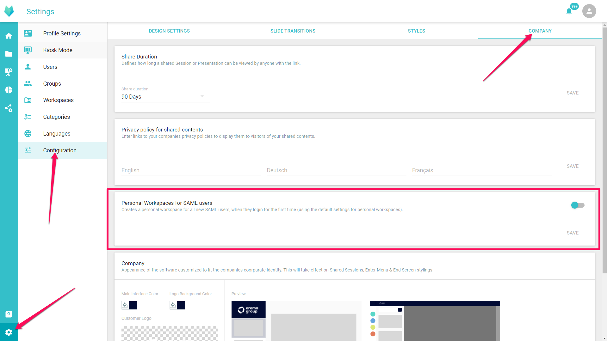
Task: Select Configuration menu item
Action: [63, 150]
